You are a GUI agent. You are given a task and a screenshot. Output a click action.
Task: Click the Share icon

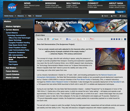tap(120, 16)
